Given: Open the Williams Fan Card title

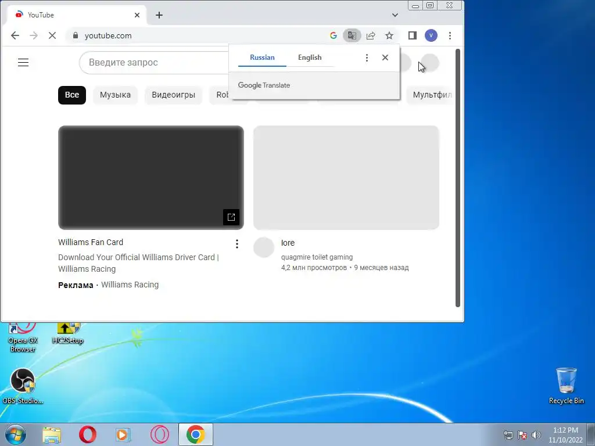Looking at the screenshot, I should pos(91,242).
